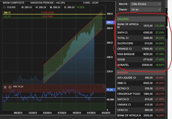Select the CFAO CI row
Viewport: 172px width, 119px height.
point(141,110)
